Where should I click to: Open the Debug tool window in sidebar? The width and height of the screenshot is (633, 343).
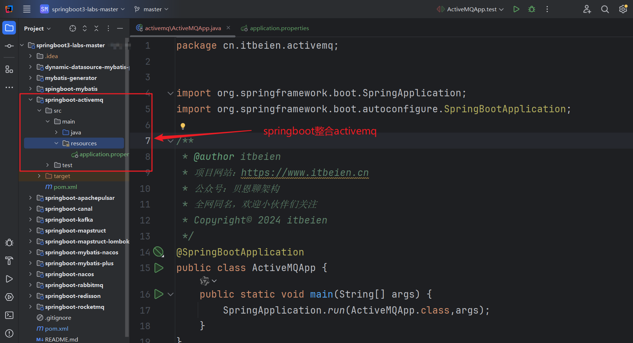9,242
